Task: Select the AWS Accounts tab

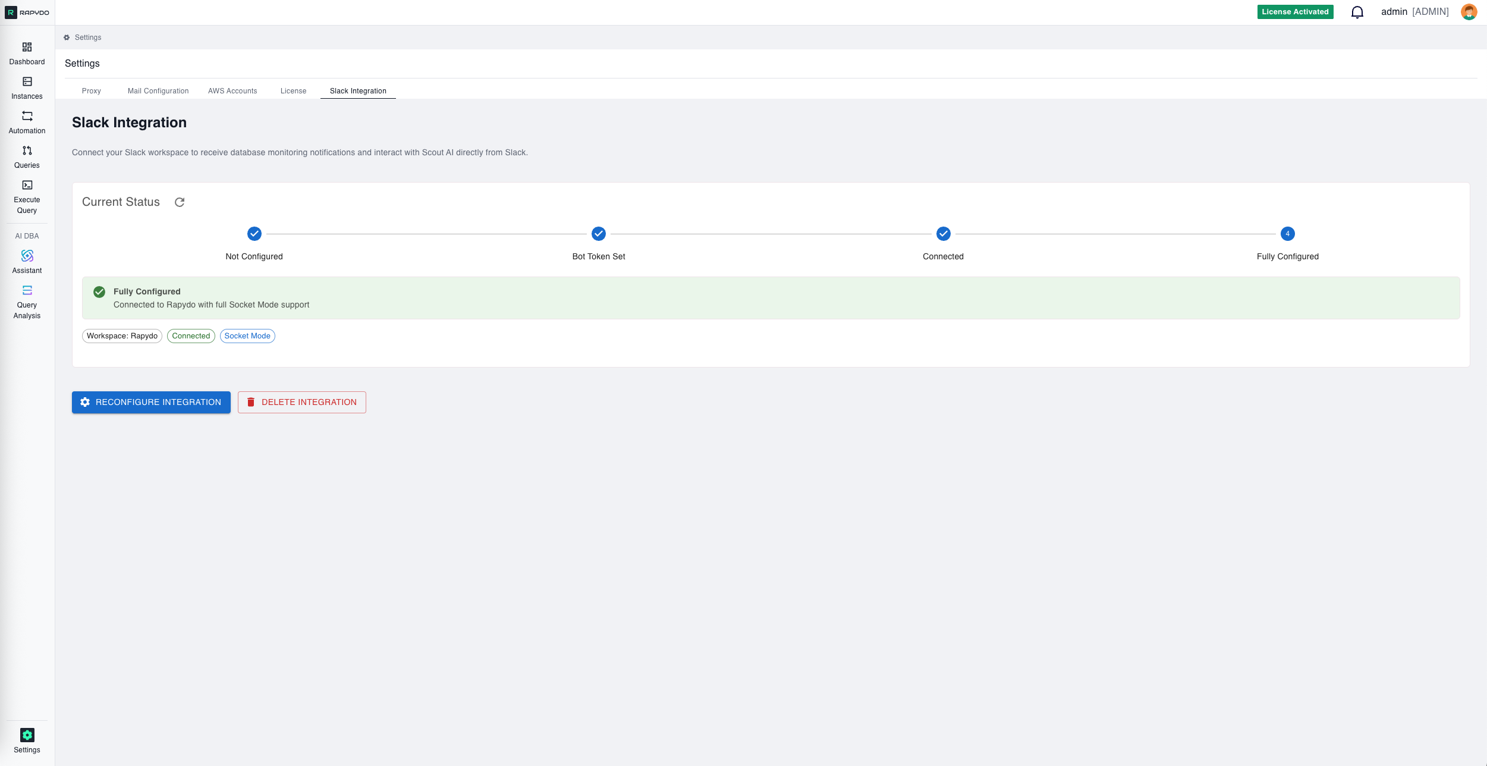Action: (x=232, y=90)
